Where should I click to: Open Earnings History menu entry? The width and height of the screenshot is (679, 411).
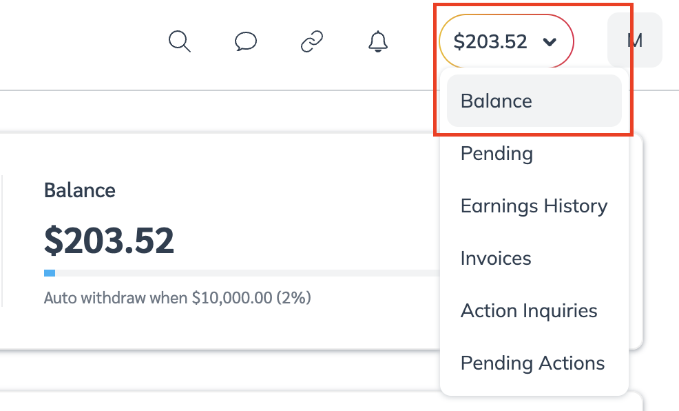tap(534, 205)
